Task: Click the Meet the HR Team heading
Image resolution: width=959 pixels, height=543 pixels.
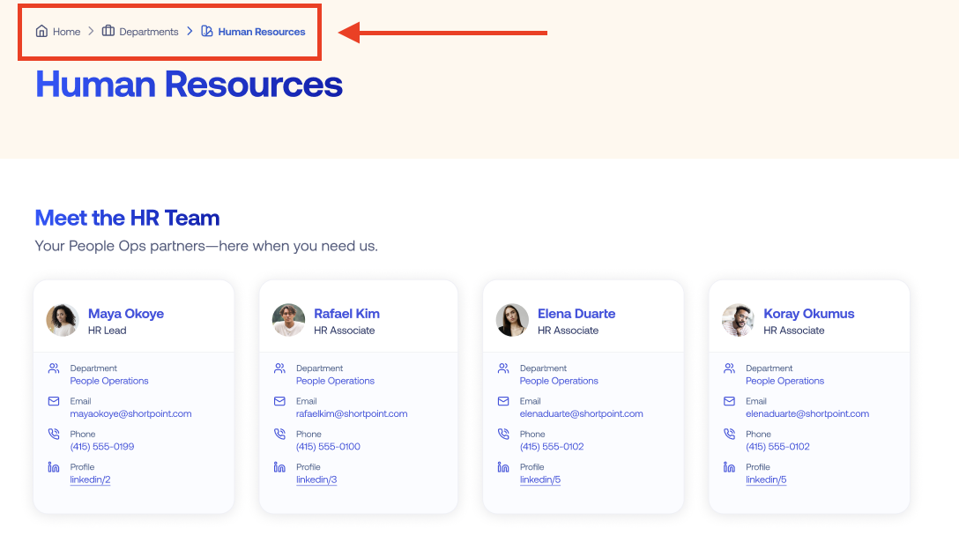Action: tap(127, 218)
